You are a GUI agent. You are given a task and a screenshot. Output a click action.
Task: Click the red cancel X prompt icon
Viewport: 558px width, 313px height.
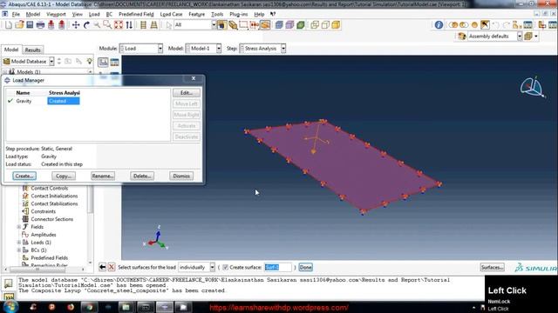click(x=112, y=267)
